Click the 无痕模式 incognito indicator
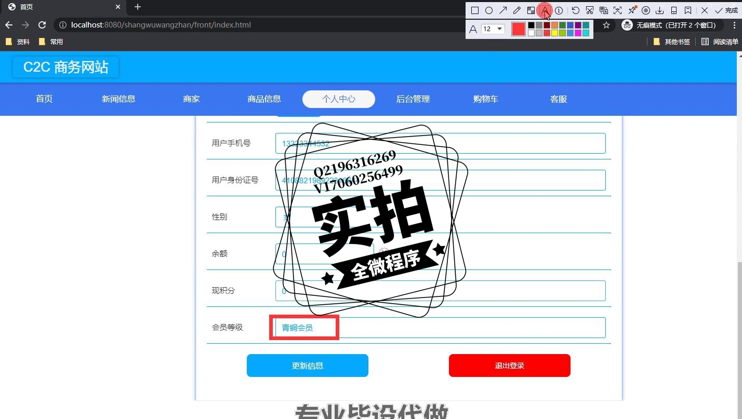The image size is (742, 419). coord(672,25)
